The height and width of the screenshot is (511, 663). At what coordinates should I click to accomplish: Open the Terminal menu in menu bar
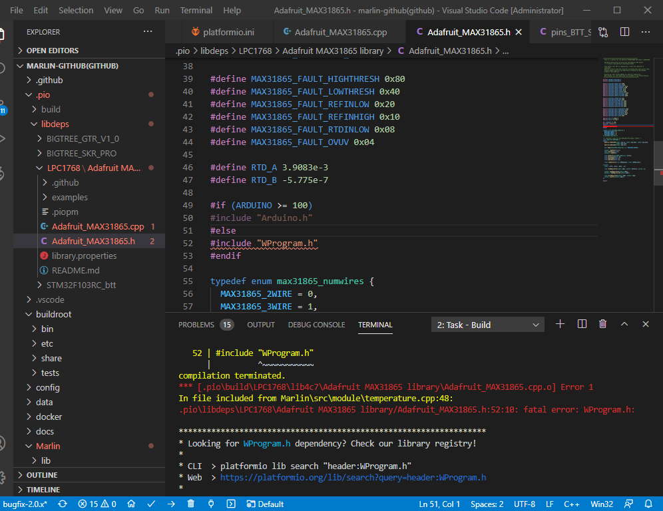196,11
